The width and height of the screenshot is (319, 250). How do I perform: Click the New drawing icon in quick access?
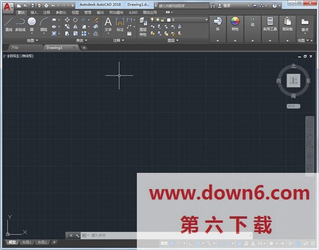click(19, 5)
